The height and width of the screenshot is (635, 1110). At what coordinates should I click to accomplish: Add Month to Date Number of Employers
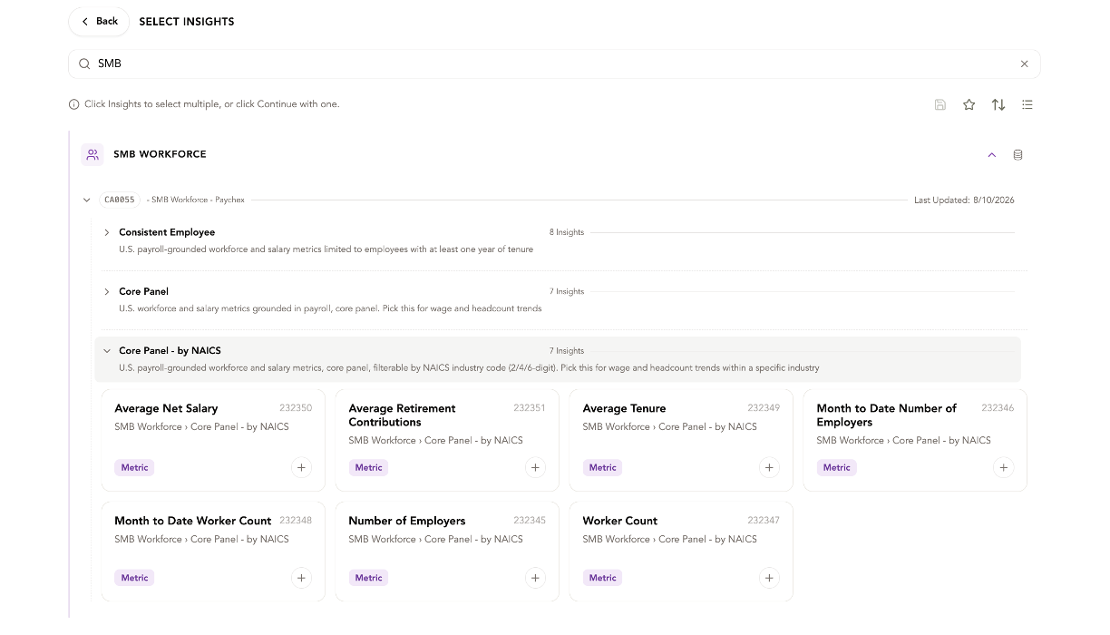click(x=1003, y=467)
